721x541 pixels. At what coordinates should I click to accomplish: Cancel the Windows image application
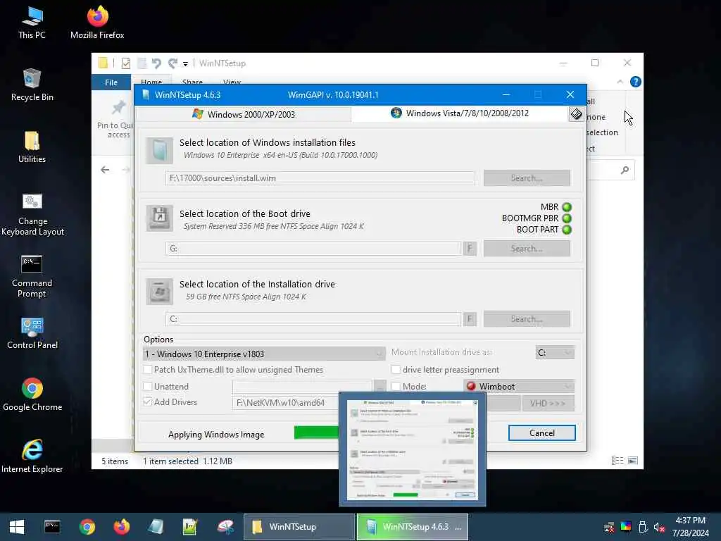coord(541,433)
